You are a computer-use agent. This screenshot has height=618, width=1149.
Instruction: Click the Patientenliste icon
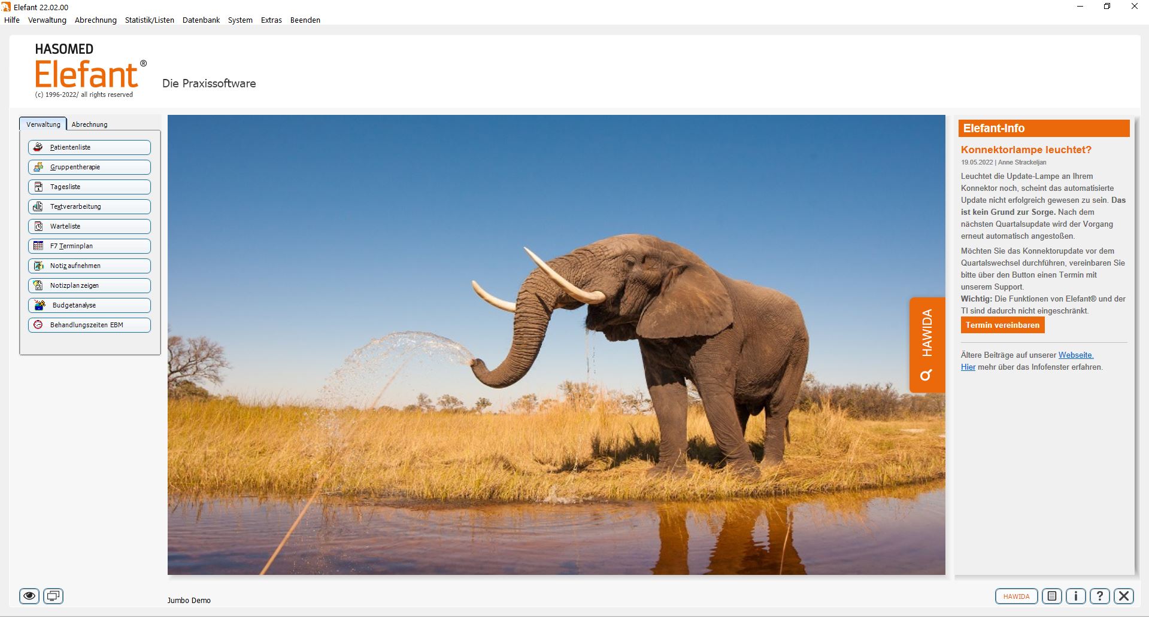coord(38,147)
